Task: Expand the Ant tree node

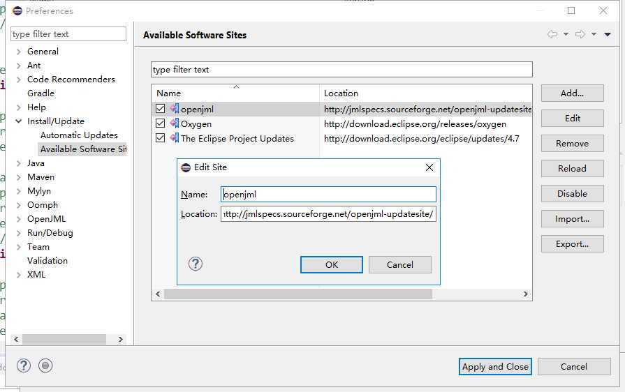Action: 18,66
